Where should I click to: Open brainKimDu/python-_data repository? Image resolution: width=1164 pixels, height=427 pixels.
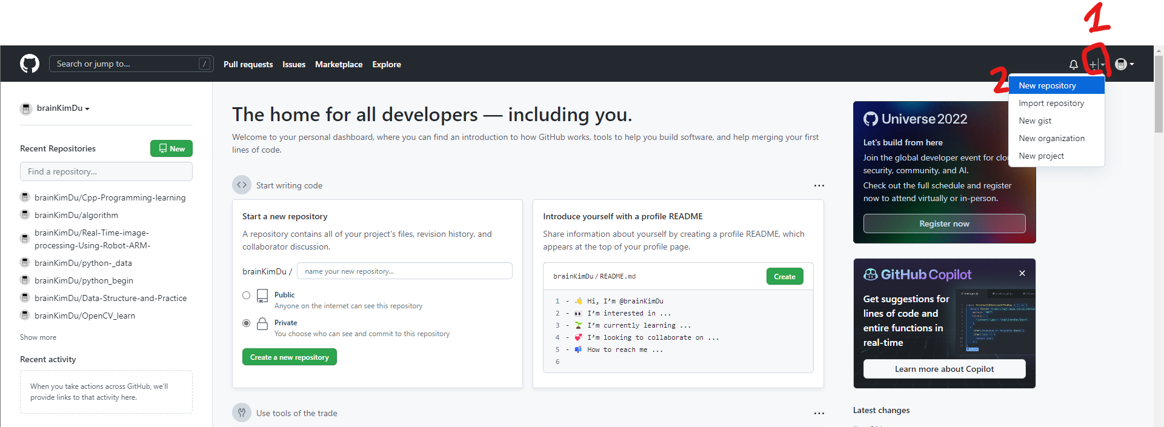[83, 263]
